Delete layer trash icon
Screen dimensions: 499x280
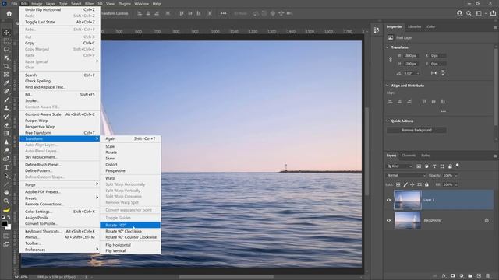point(488,276)
